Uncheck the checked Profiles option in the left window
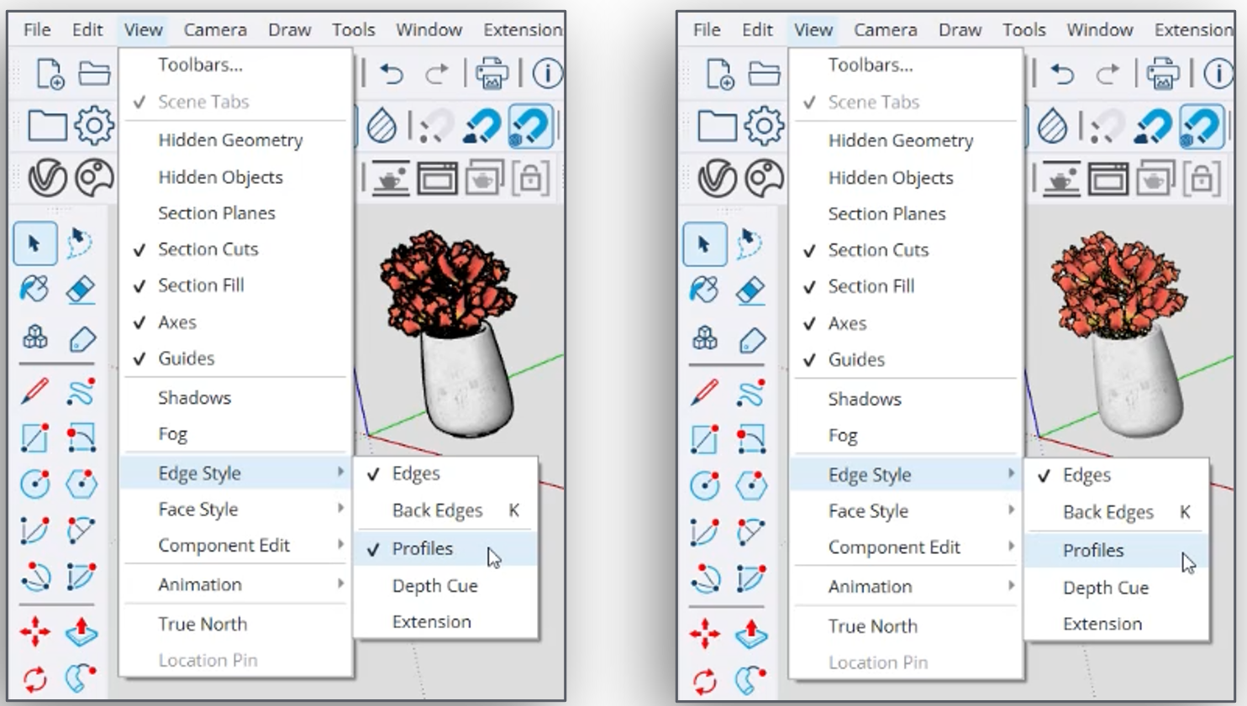The image size is (1247, 706). coord(422,548)
